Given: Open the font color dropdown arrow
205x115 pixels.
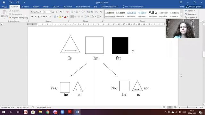Looking at the screenshot, I should click(68, 17).
